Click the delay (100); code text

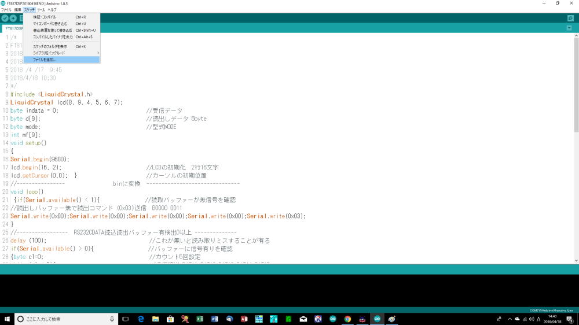point(28,241)
